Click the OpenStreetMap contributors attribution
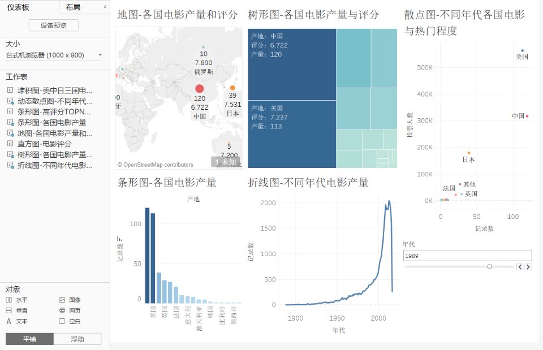The height and width of the screenshot is (350, 543). [x=155, y=165]
